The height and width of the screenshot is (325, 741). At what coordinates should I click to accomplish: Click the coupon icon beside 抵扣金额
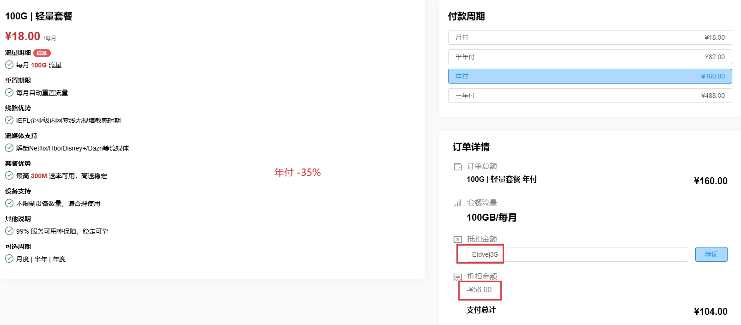click(458, 240)
